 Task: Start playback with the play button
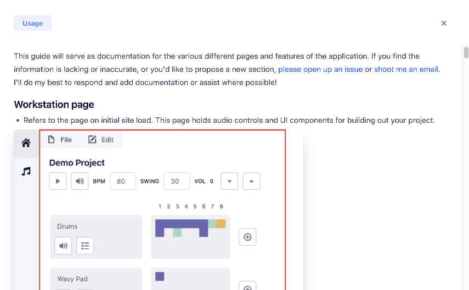coord(58,181)
